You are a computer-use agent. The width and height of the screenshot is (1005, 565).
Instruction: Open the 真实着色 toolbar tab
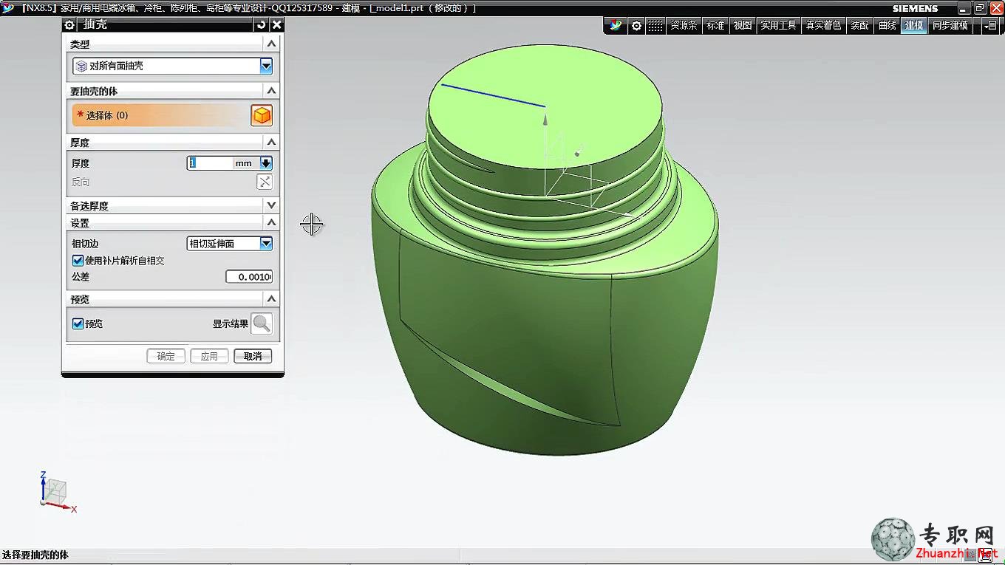point(823,25)
